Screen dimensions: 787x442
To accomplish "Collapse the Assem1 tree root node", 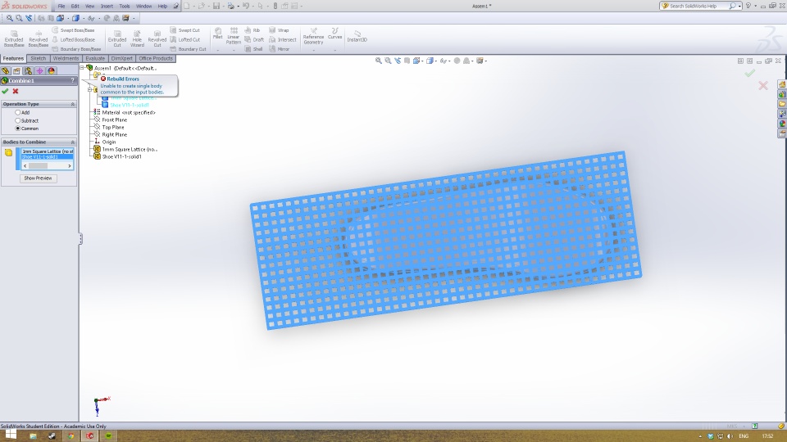I will [x=82, y=68].
